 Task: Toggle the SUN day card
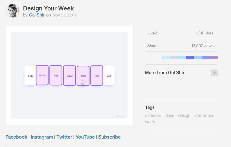pos(30,76)
